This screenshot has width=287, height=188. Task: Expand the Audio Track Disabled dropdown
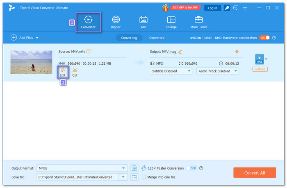[217, 71]
